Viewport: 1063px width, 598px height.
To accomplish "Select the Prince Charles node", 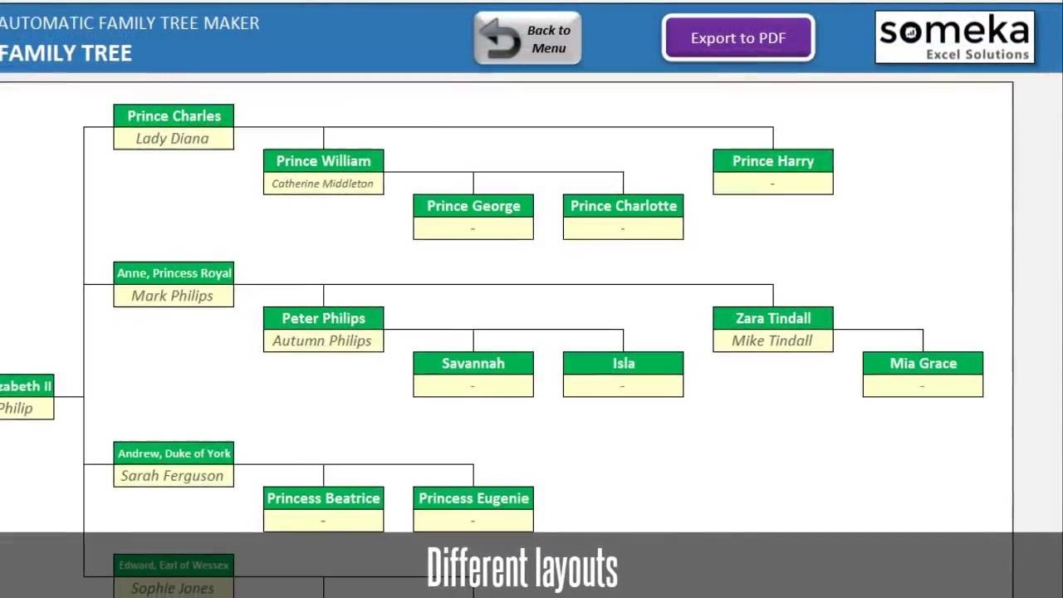I will [x=173, y=115].
